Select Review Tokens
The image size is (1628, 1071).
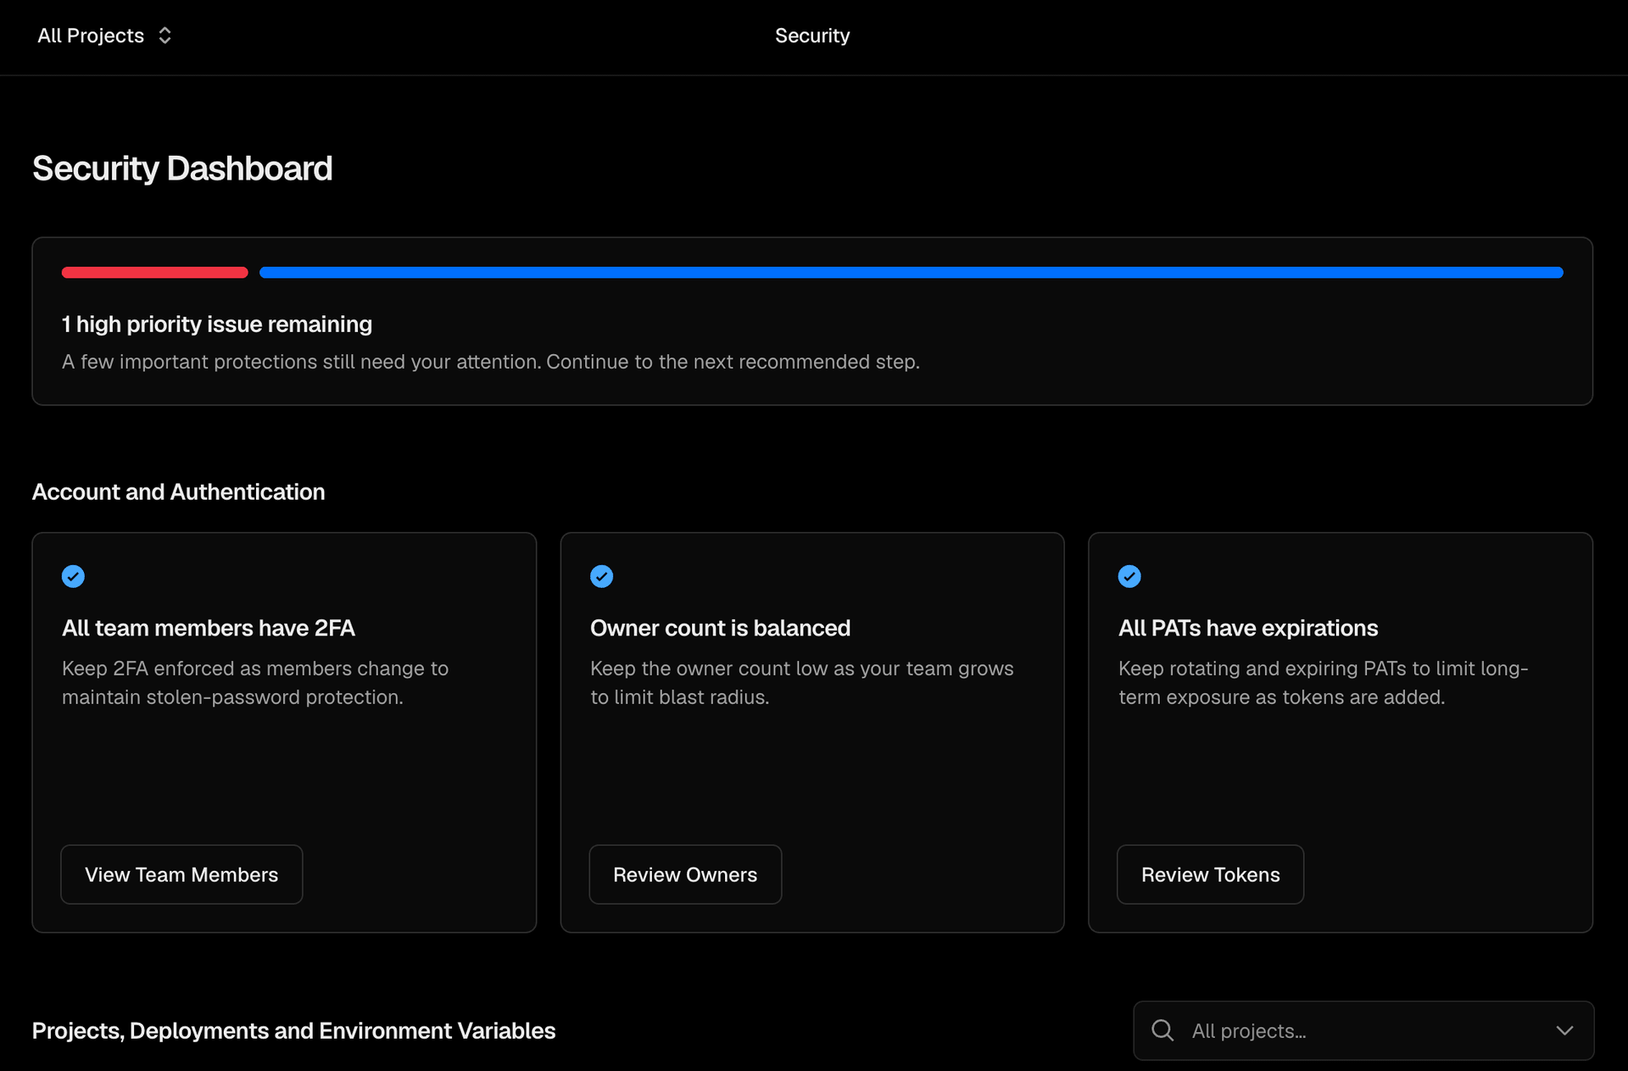[1210, 874]
